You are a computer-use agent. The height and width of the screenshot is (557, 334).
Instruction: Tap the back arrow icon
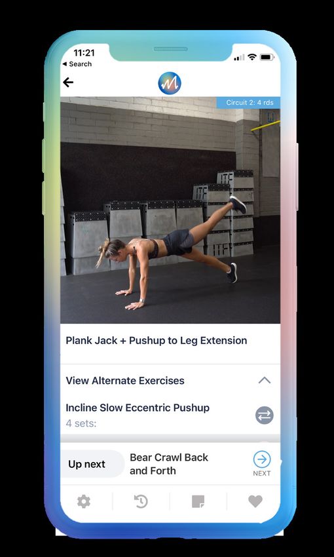(68, 83)
